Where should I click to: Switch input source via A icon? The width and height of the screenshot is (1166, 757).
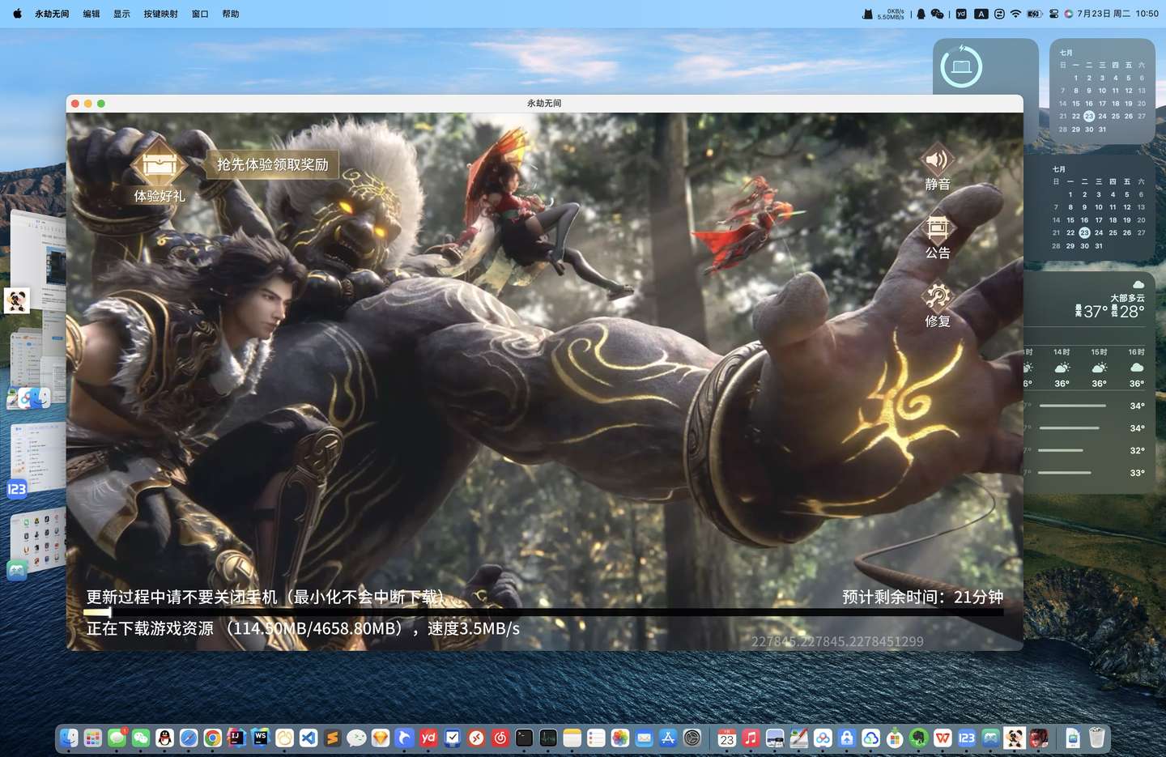pos(981,14)
